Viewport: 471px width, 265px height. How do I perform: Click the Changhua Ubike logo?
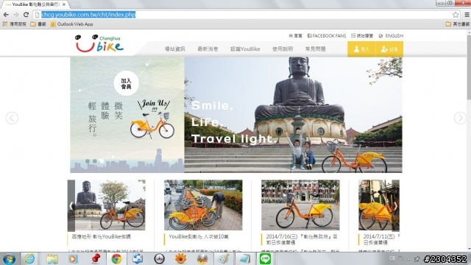[99, 43]
